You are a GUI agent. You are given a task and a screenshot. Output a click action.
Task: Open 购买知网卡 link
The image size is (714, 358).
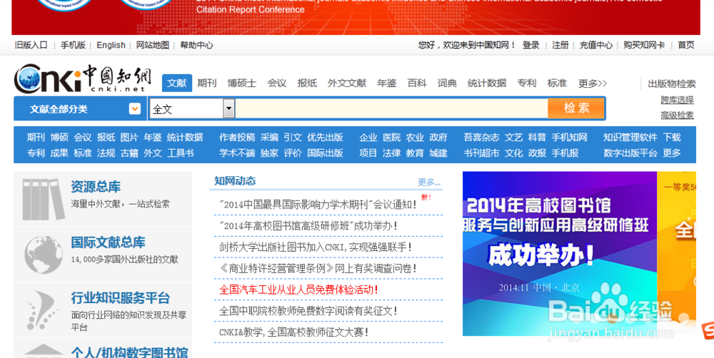(x=644, y=45)
